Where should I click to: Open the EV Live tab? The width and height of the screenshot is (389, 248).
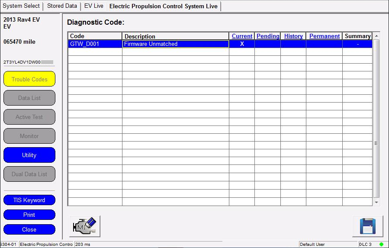93,6
